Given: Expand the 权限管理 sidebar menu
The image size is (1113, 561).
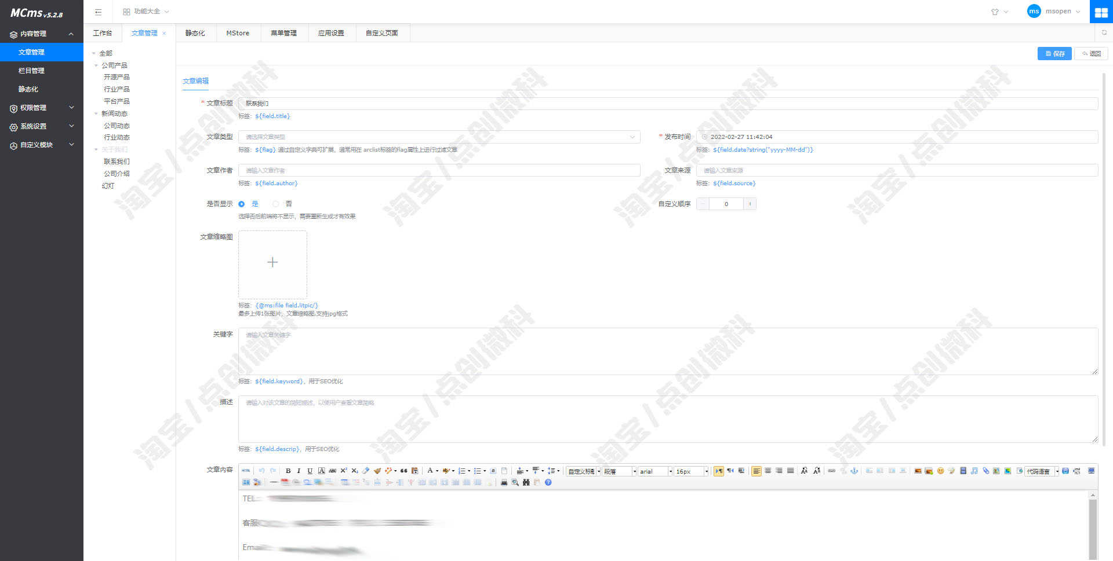Looking at the screenshot, I should (x=42, y=108).
